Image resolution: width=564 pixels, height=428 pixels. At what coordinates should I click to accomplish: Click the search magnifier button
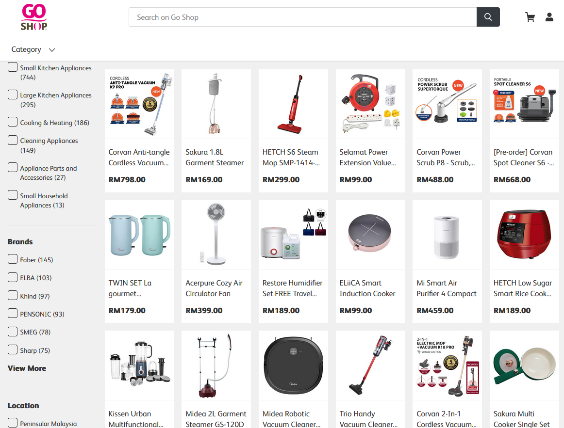point(488,17)
